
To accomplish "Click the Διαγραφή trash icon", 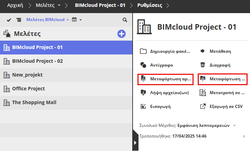I will click(x=203, y=65).
